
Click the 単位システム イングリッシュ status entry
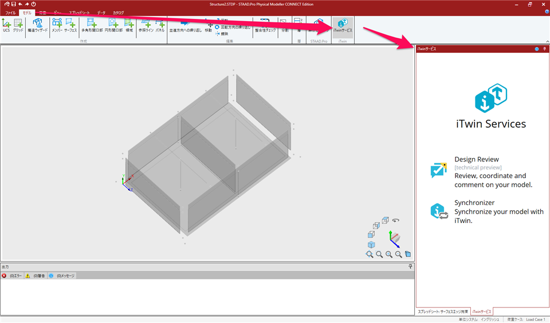(x=479, y=320)
